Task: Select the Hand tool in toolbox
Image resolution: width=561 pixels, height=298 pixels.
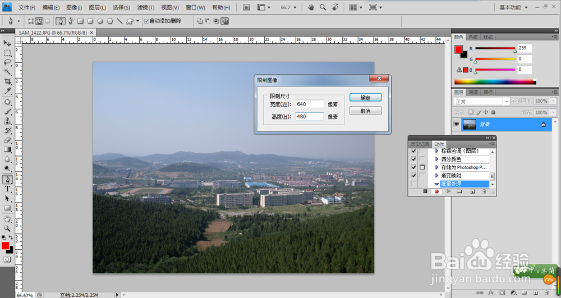Action: coord(7,219)
